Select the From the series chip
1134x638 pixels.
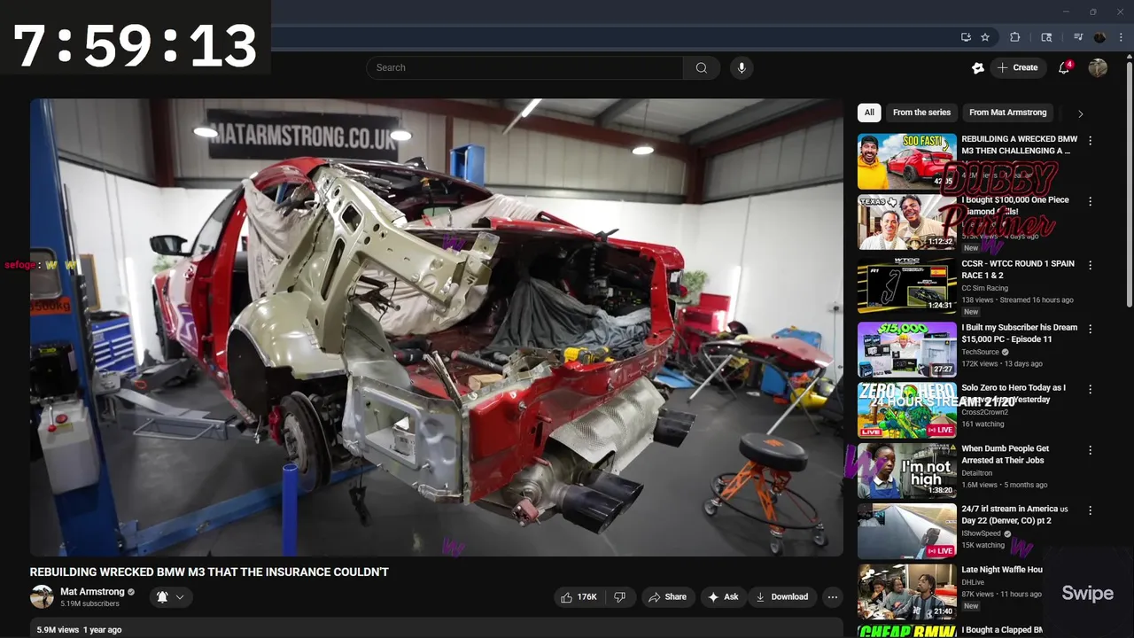point(921,113)
